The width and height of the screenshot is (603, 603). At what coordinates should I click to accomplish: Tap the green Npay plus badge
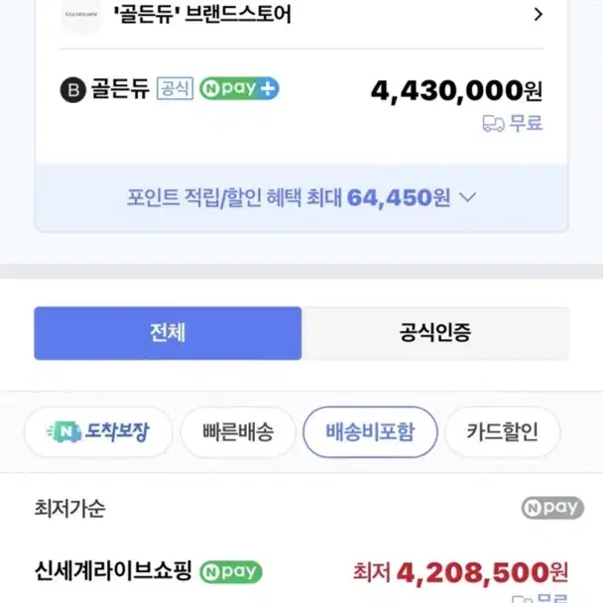click(239, 88)
